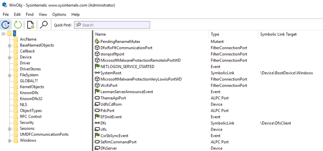Viewport: 323px width, 151px height.
Task: Open the Edit menu
Action: point(17,15)
